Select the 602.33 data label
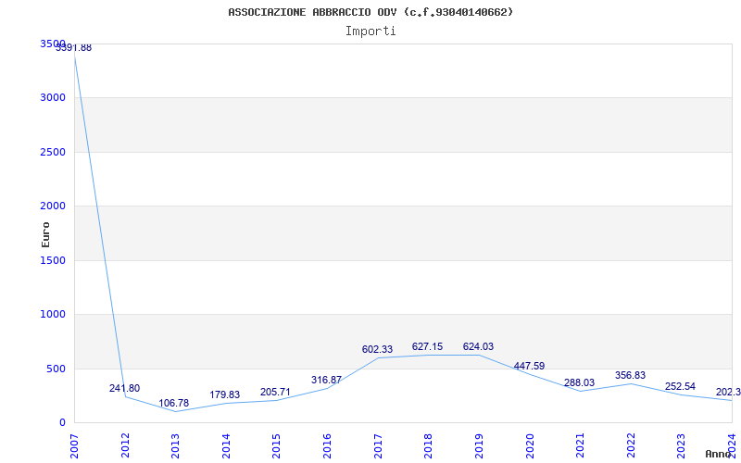Image resolution: width=741 pixels, height=463 pixels. [x=377, y=349]
